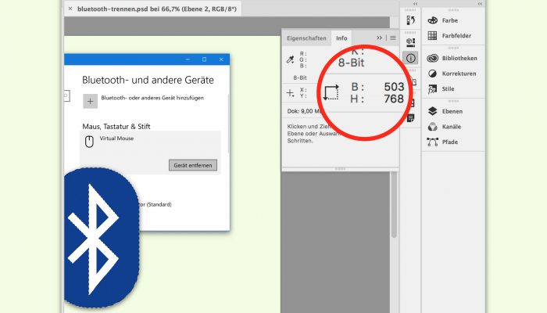Click the 'Maus, Tastatur & Stift' heading
The height and width of the screenshot is (313, 547).
tap(116, 127)
